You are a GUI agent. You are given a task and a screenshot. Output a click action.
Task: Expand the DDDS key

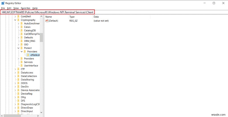(x=15, y=83)
